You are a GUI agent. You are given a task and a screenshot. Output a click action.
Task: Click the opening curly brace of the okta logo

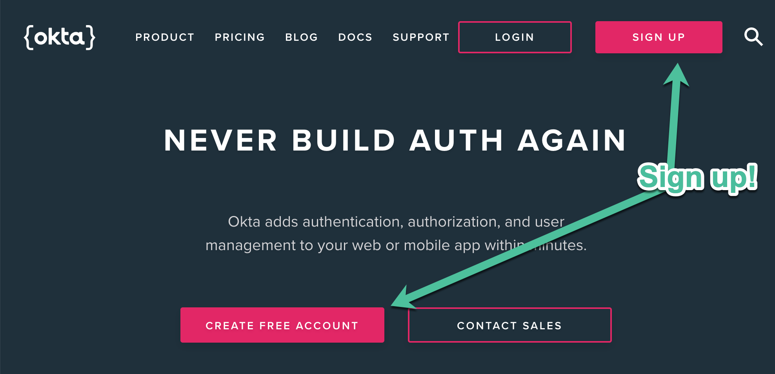tap(28, 37)
